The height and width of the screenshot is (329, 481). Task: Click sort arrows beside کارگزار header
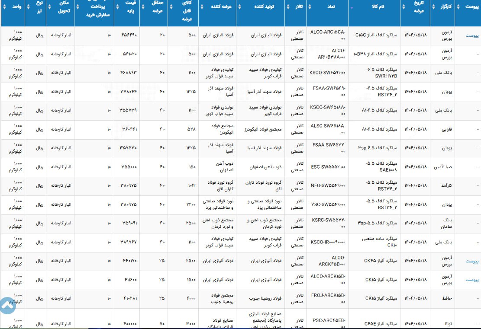433,7
